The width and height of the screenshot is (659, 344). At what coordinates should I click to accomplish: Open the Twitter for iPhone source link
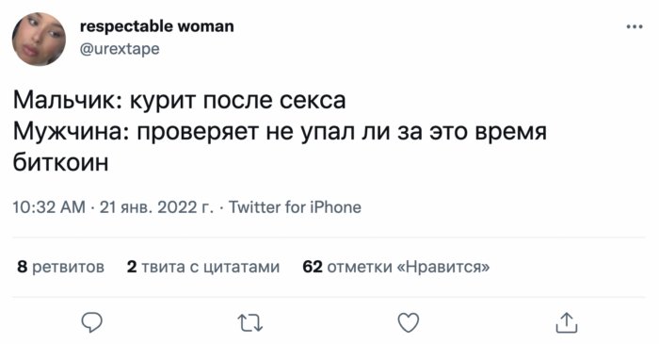pyautogui.click(x=295, y=207)
